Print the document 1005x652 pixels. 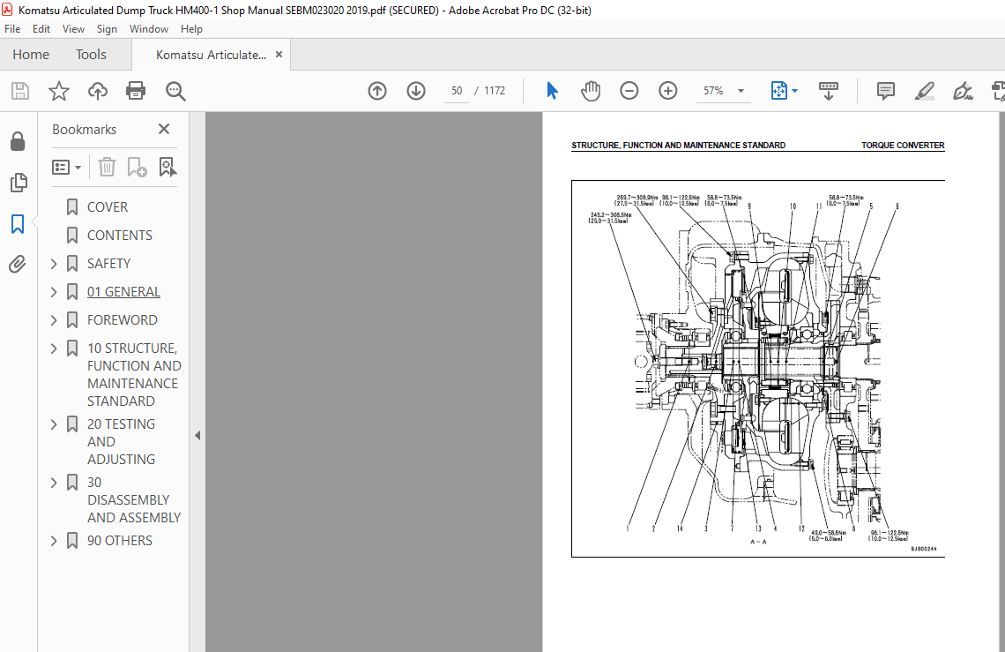tap(136, 91)
